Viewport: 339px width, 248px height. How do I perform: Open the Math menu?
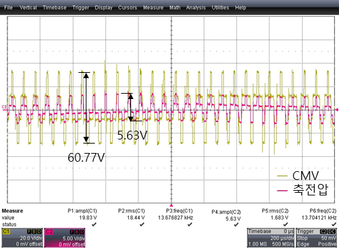(x=175, y=7)
